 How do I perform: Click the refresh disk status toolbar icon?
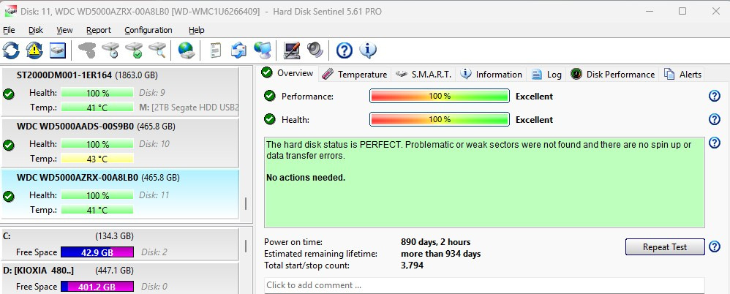pos(12,50)
